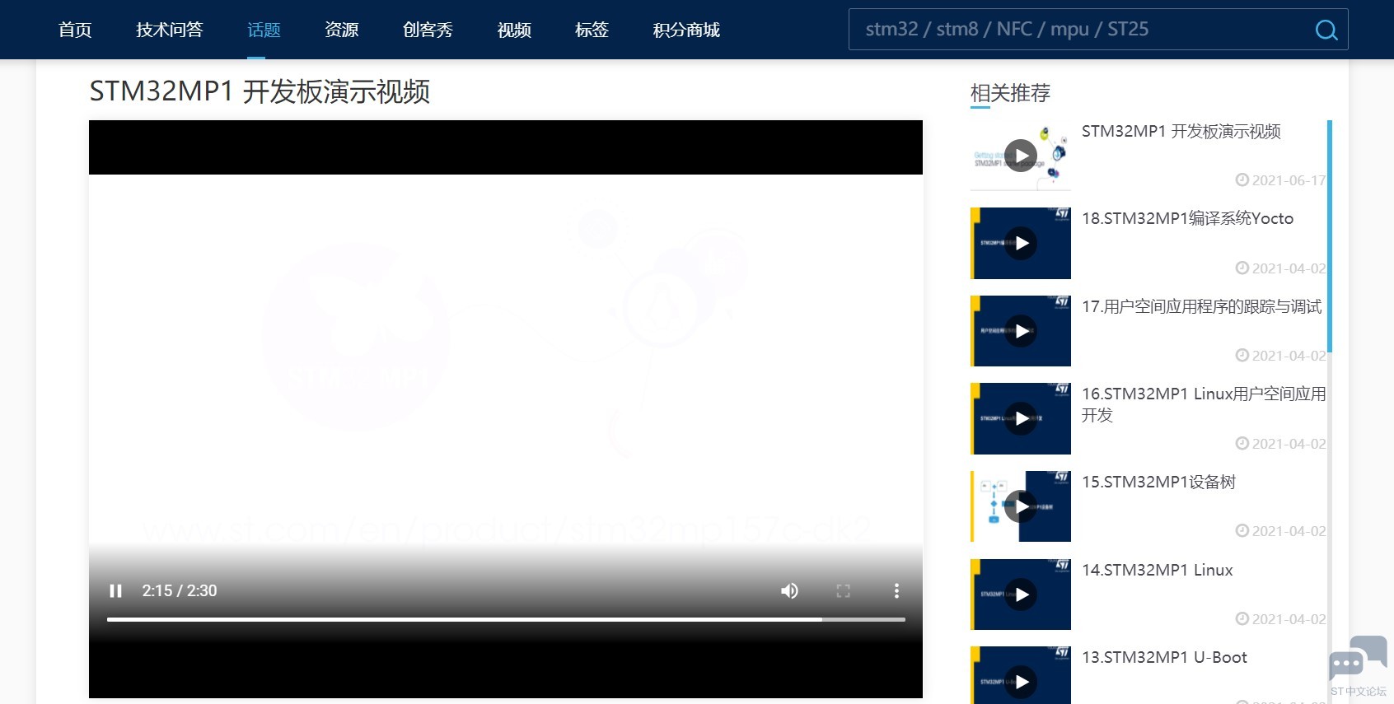The image size is (1394, 704).
Task: Click the recommended list scrollbar thumb
Action: pos(1330,236)
